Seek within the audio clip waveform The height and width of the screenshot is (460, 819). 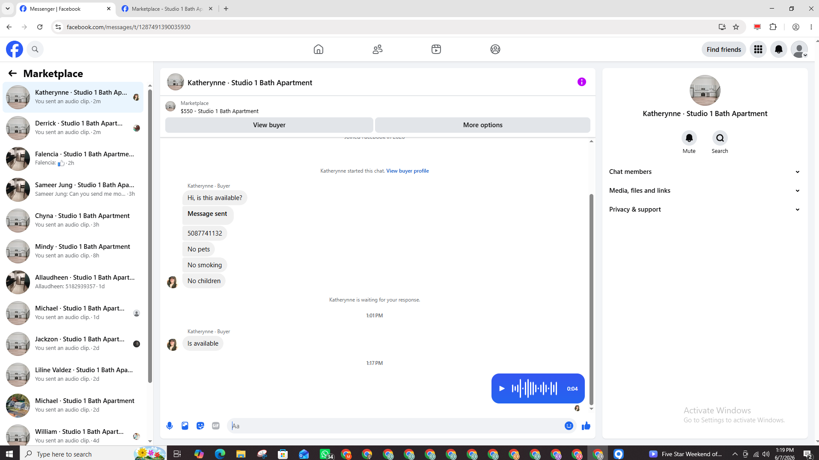[534, 388]
